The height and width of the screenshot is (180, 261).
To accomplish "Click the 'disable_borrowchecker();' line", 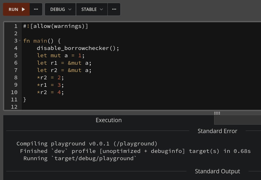I will pyautogui.click(x=78, y=48).
